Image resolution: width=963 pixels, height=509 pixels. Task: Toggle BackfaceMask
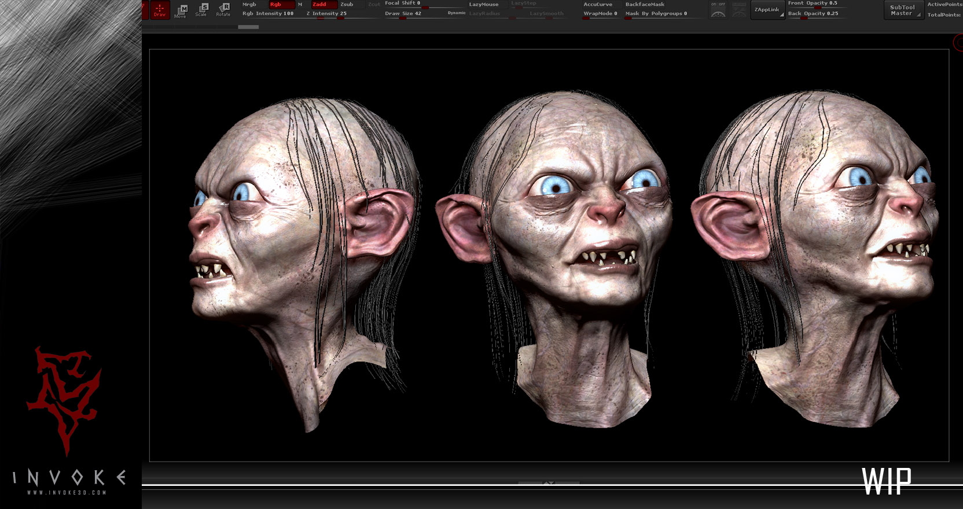point(645,4)
